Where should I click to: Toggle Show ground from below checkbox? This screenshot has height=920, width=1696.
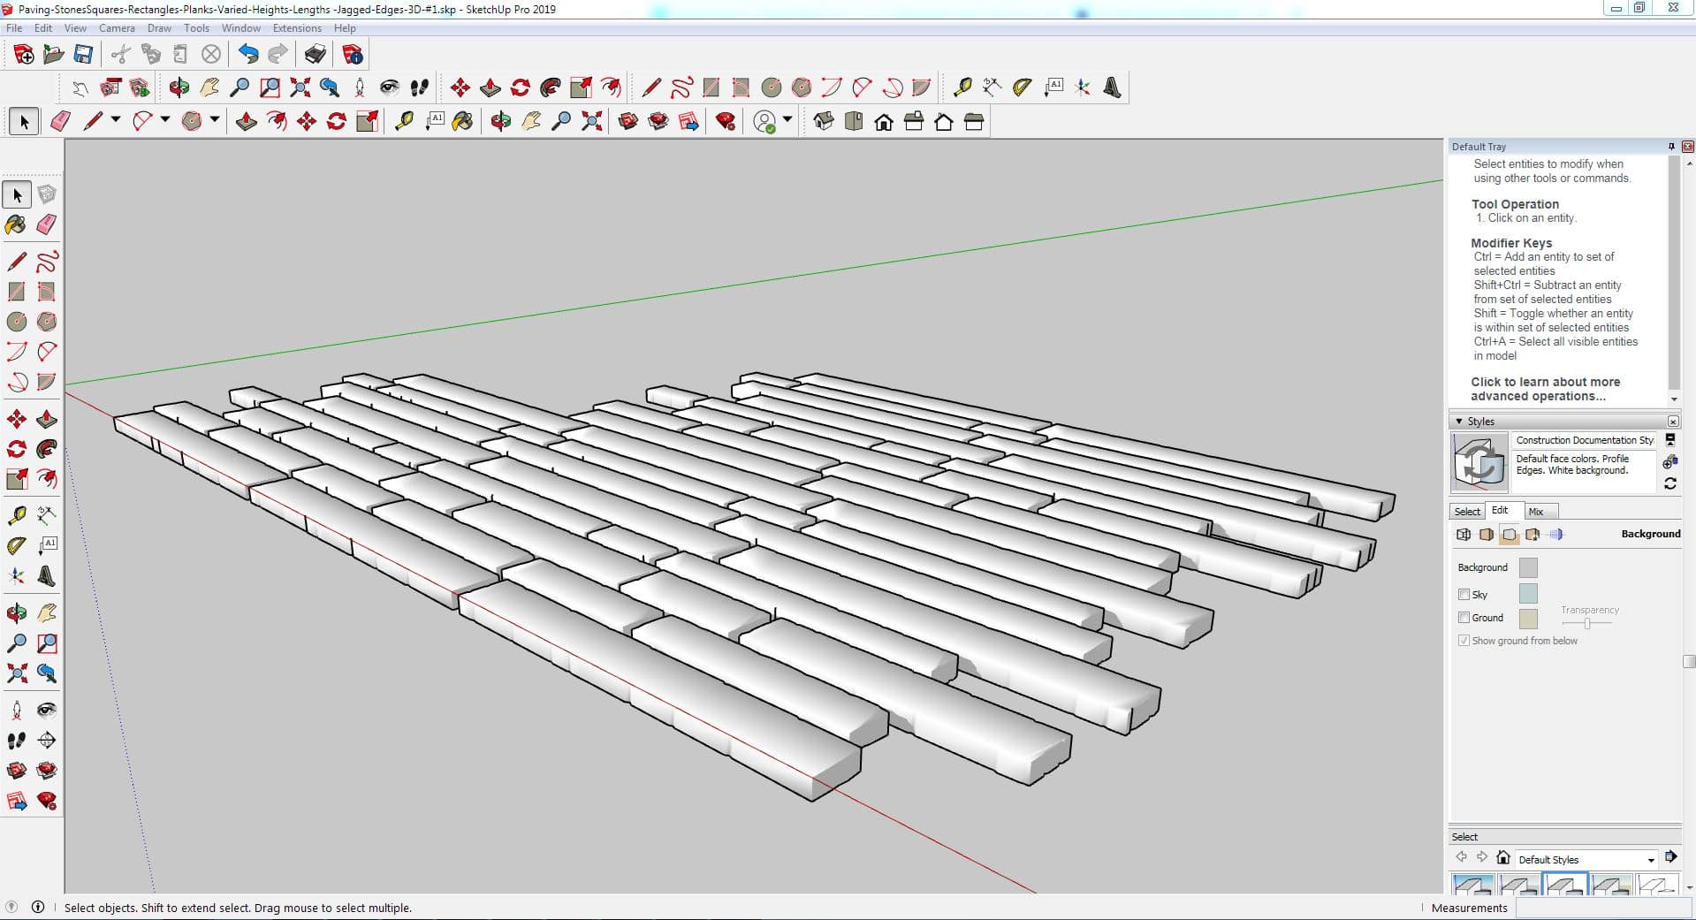[1464, 641]
